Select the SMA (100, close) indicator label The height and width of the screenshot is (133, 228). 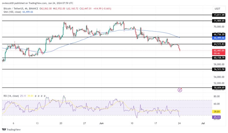[x=12, y=12]
